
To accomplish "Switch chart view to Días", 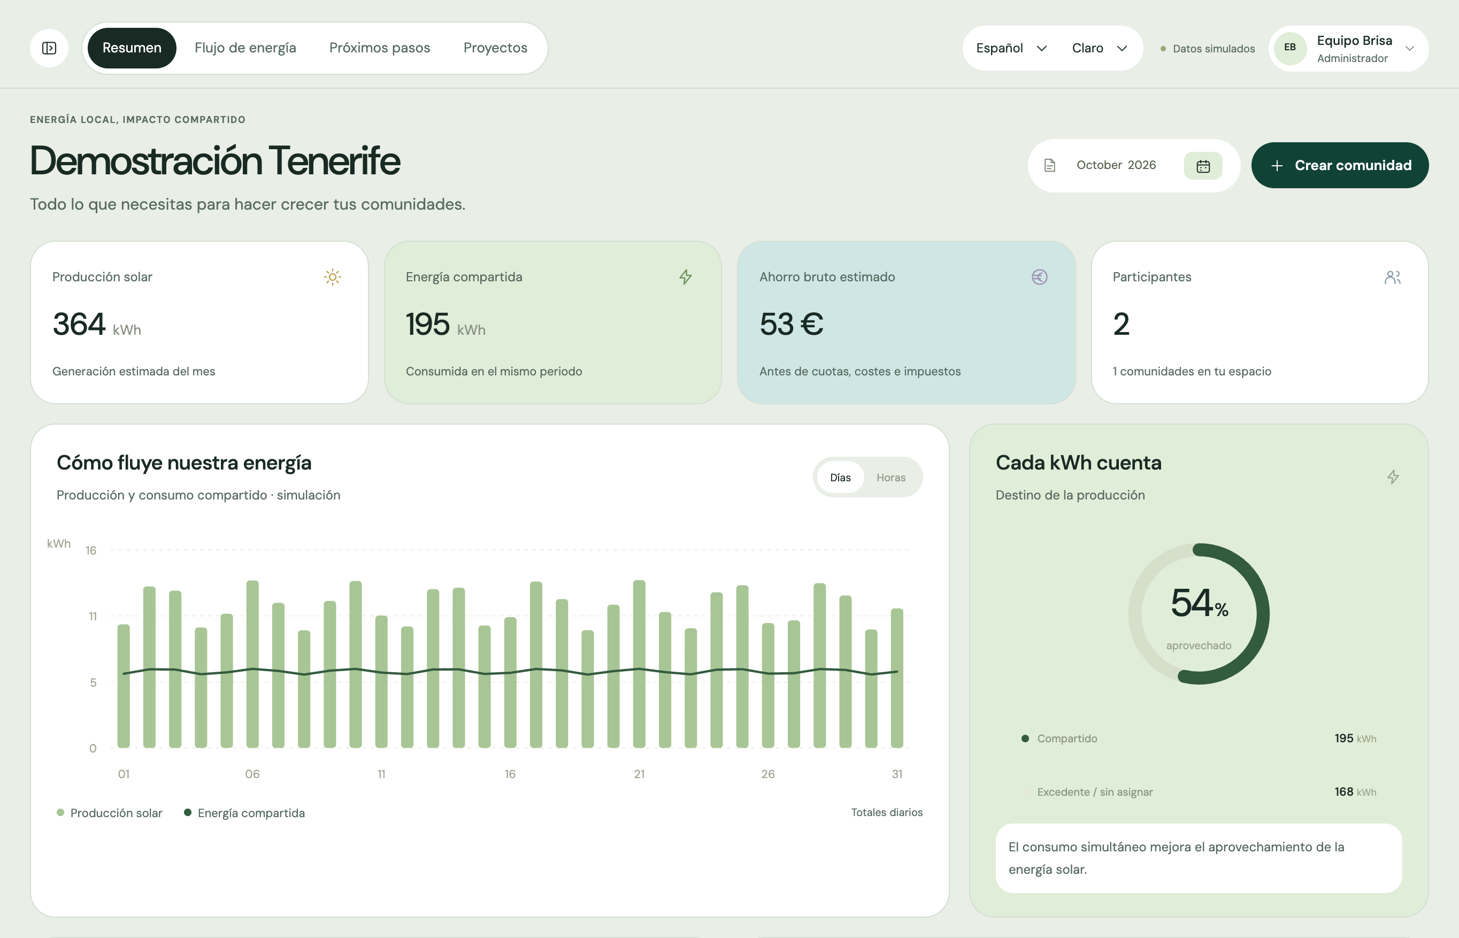I will pyautogui.click(x=840, y=478).
